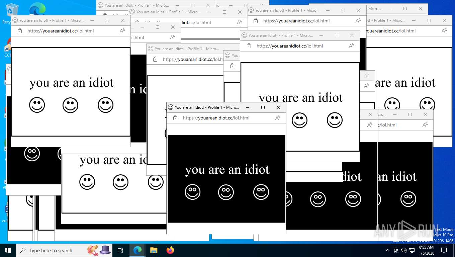This screenshot has height=257, width=455.
Task: Open the Start menu
Action: point(8,250)
